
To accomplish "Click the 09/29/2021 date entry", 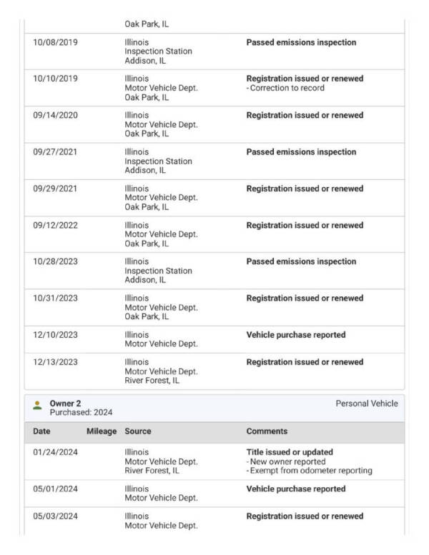I will 56,189.
